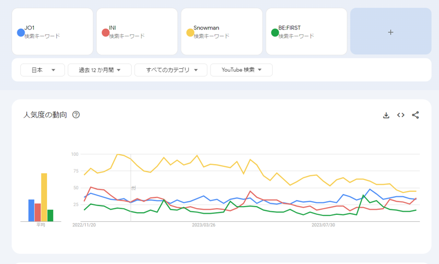
Task: Download the interest over time CSV
Action: point(386,115)
